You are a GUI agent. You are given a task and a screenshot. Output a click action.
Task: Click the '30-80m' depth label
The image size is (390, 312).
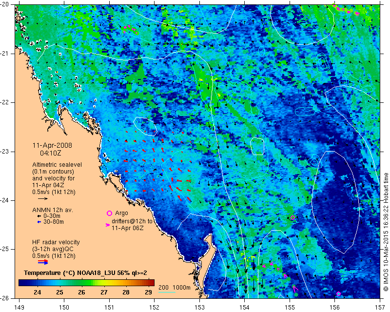(x=54, y=222)
